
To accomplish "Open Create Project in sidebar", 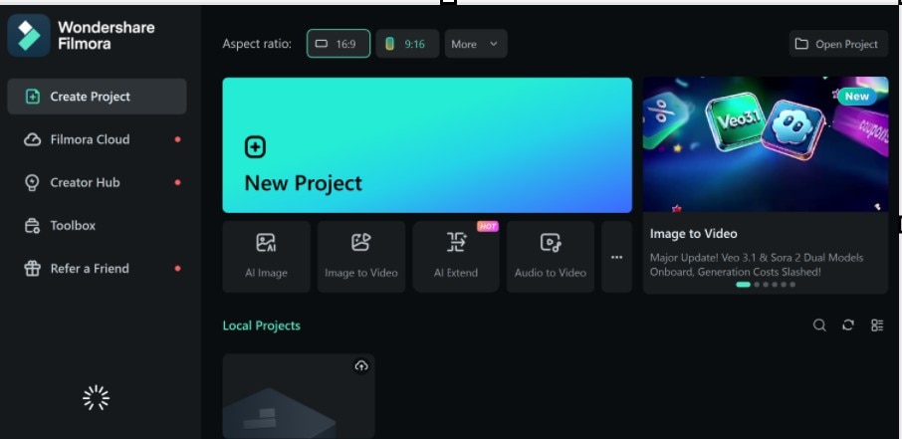I will [x=97, y=97].
